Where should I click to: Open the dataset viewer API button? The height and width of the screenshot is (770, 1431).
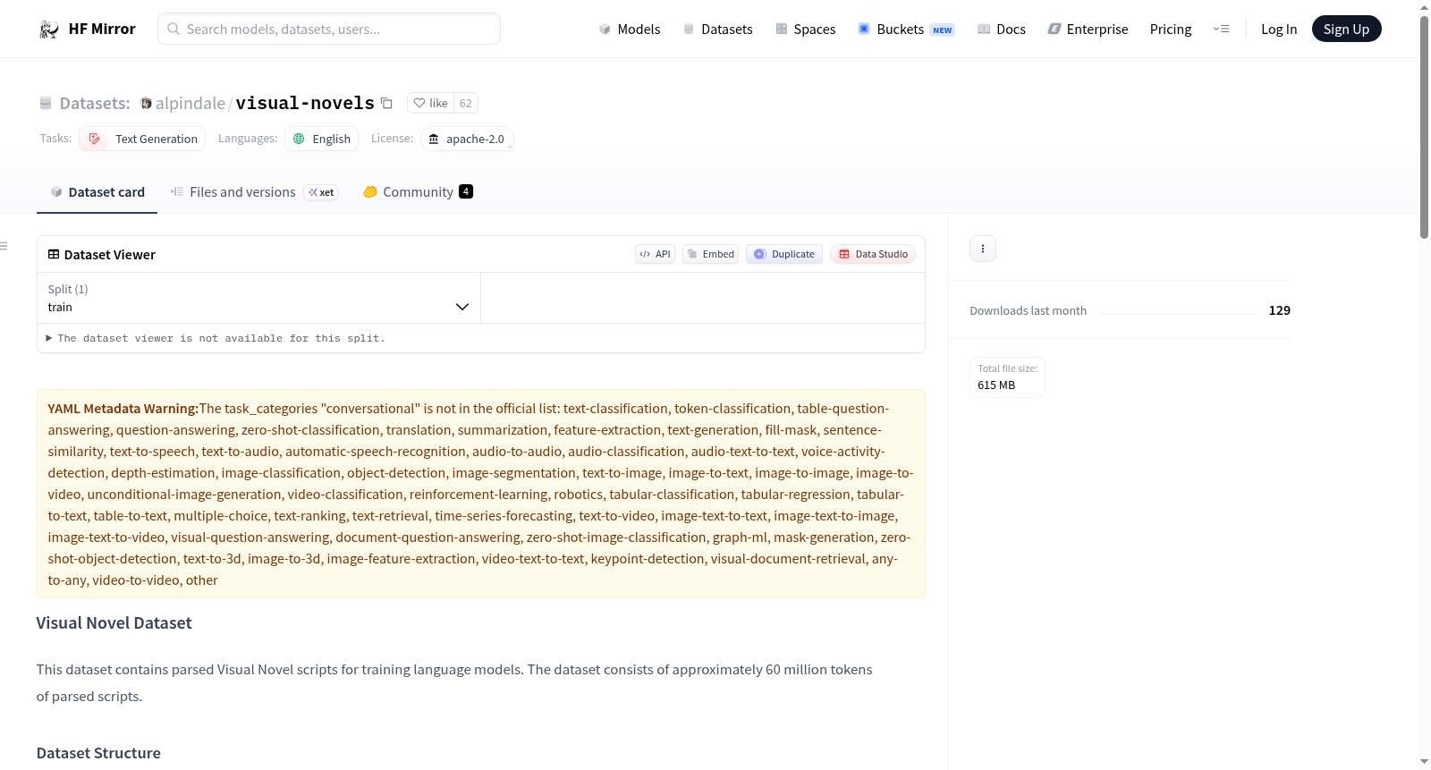[655, 254]
